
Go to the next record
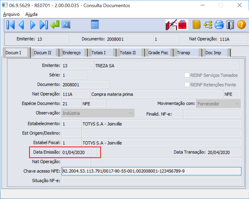click(33, 25)
